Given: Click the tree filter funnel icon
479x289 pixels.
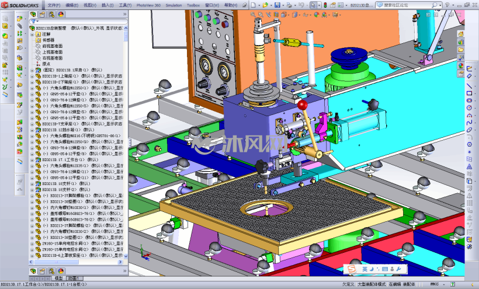Looking at the screenshot, I should [33, 22].
